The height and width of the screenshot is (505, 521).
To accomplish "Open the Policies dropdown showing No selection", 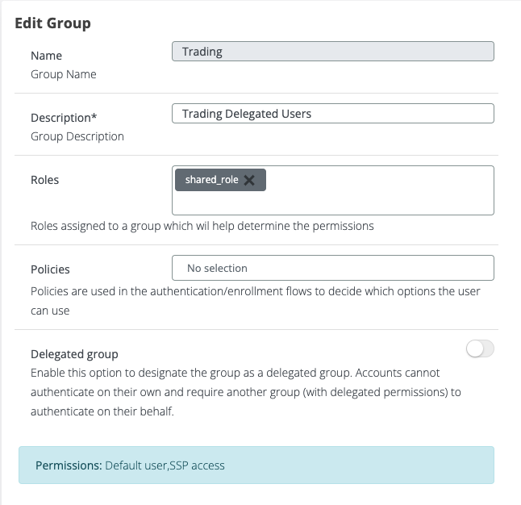I will point(332,268).
